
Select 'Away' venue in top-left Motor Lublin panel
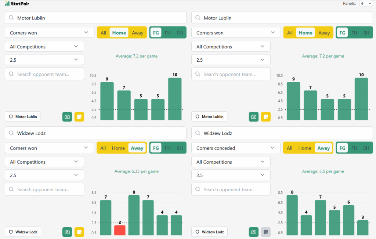click(137, 33)
